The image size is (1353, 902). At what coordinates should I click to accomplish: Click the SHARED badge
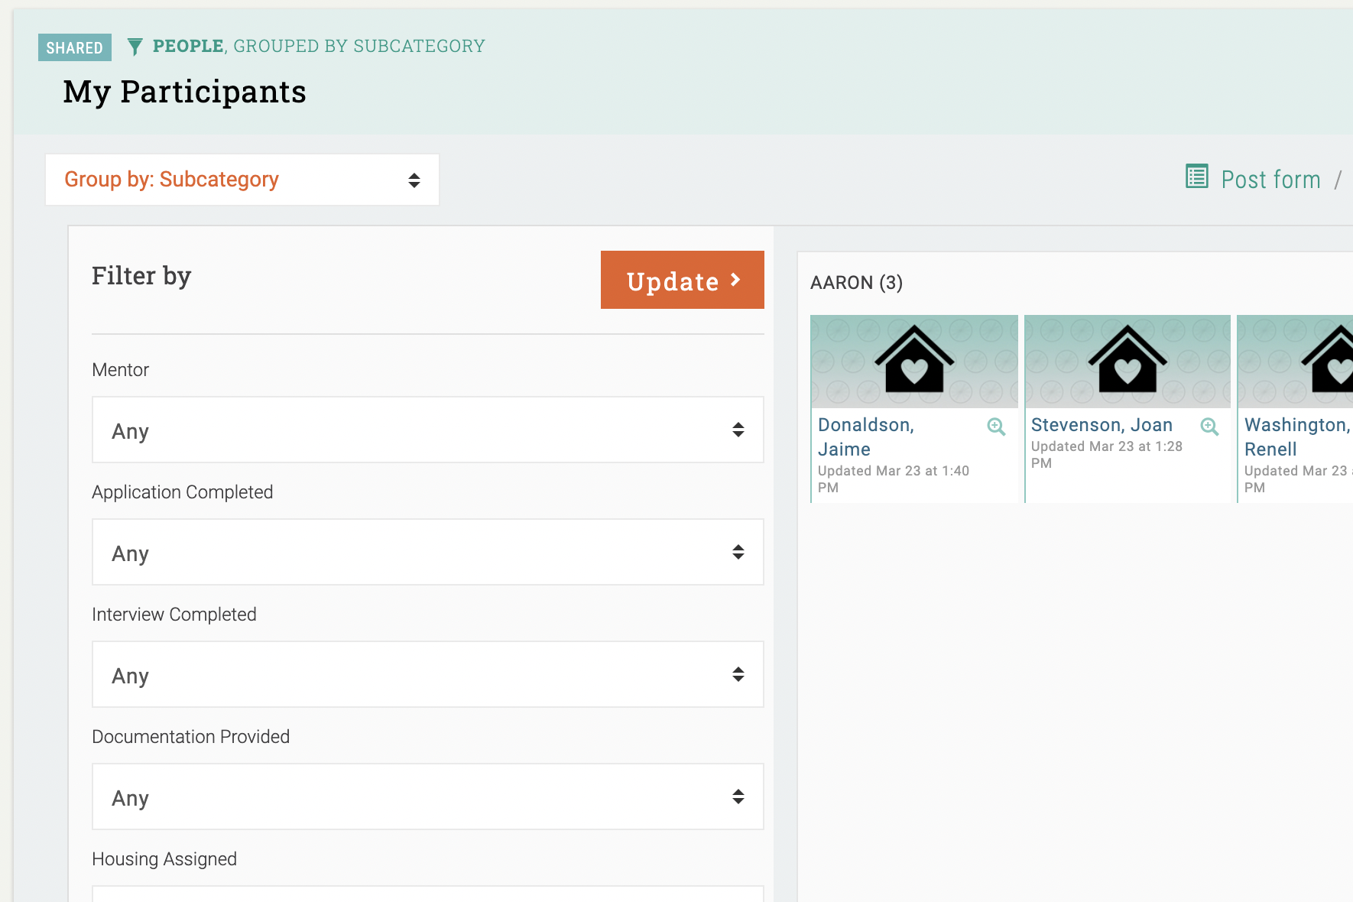74,47
